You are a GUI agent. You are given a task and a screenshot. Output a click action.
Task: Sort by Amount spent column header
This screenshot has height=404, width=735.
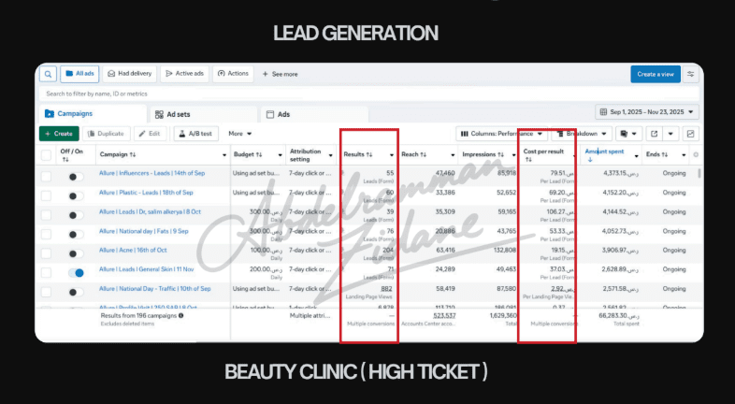coord(604,151)
